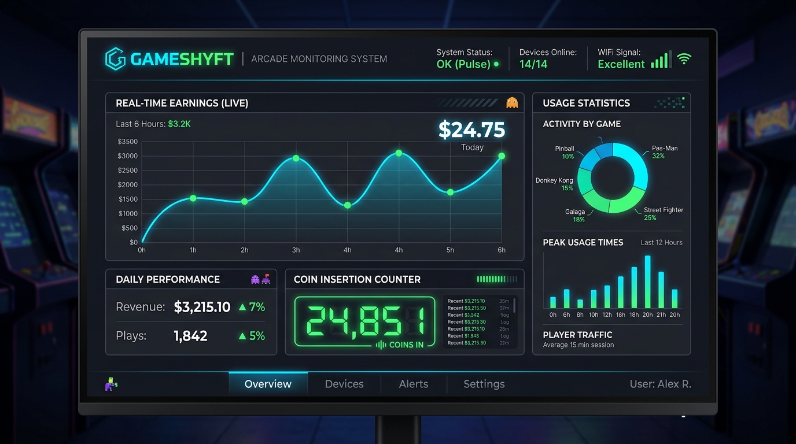Click the Recent entry timed 37m
Image resolution: width=796 pixels, height=444 pixels.
(x=478, y=308)
